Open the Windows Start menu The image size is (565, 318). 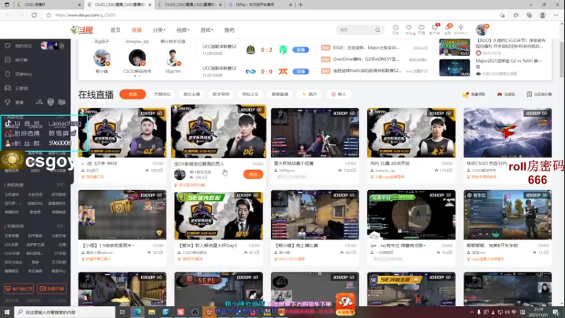(7, 312)
